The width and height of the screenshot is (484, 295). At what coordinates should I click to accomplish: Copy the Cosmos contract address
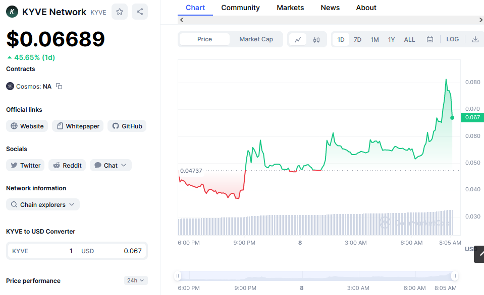(59, 86)
